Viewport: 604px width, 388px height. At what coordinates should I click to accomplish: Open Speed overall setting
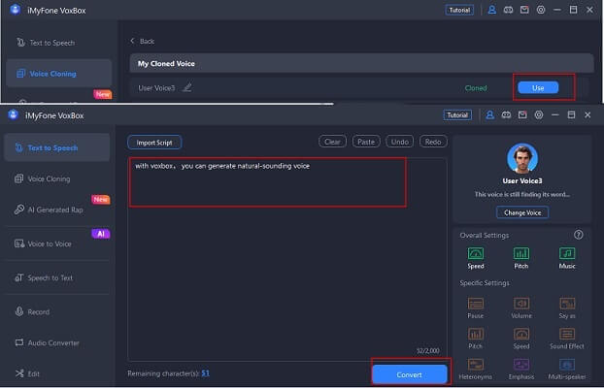click(476, 258)
